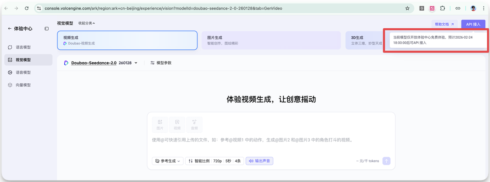This screenshot has width=490, height=182.
Task: Click the browser forward arrow
Action: [x=16, y=8]
